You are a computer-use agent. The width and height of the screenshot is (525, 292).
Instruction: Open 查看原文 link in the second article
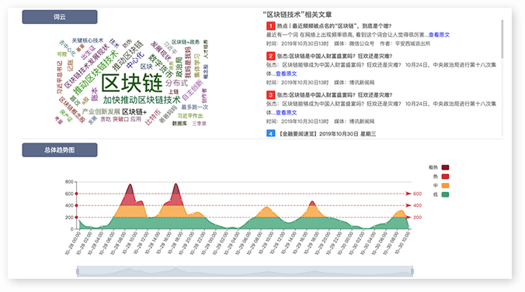pos(287,74)
